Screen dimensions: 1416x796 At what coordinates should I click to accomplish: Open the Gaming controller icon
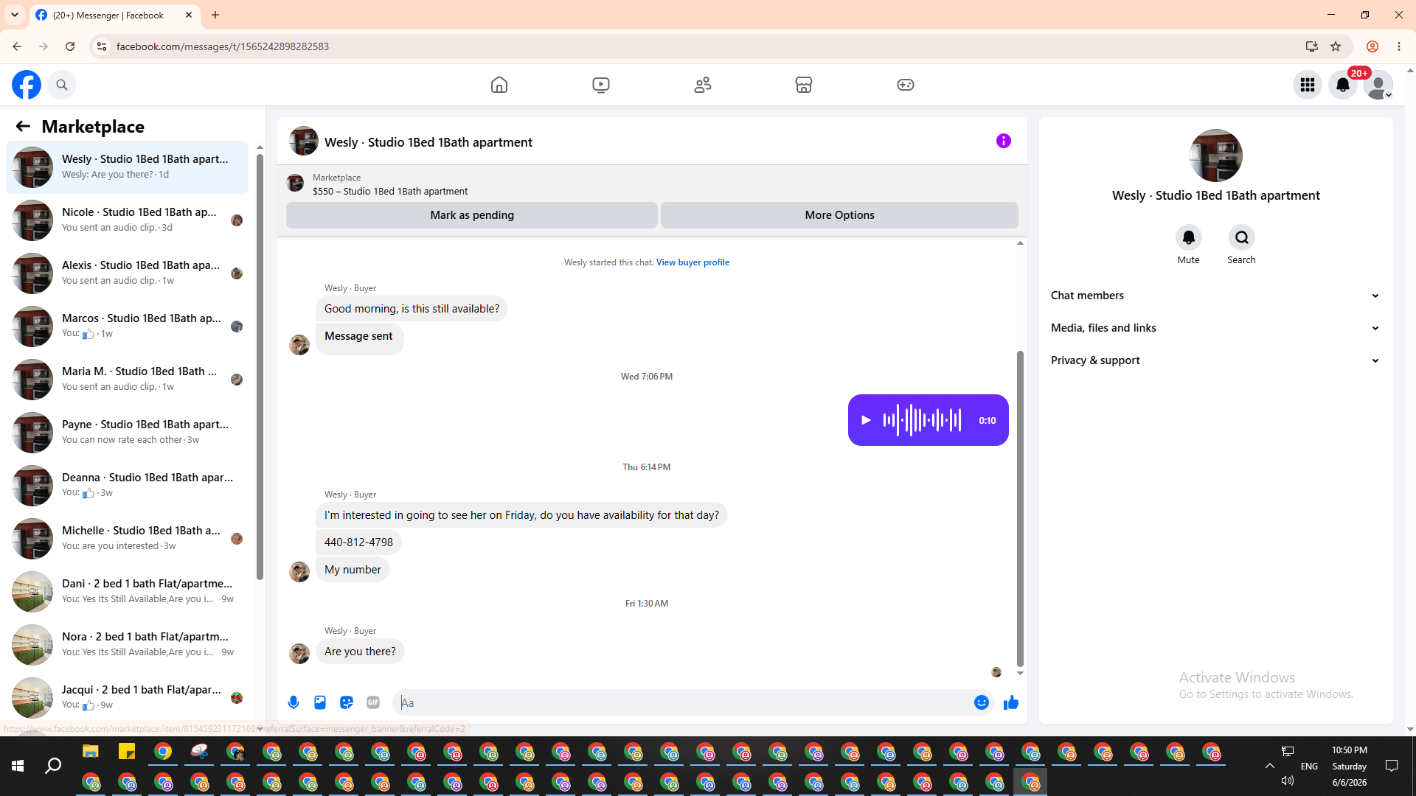[906, 85]
